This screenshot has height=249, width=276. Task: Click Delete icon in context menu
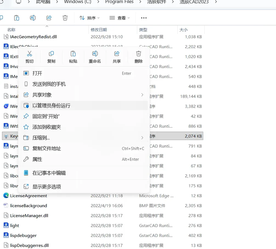[x=138, y=54]
